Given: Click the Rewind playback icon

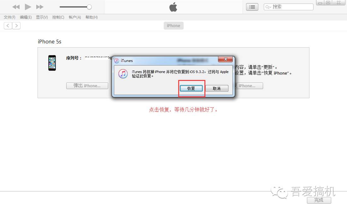Looking at the screenshot, I should (x=16, y=7).
